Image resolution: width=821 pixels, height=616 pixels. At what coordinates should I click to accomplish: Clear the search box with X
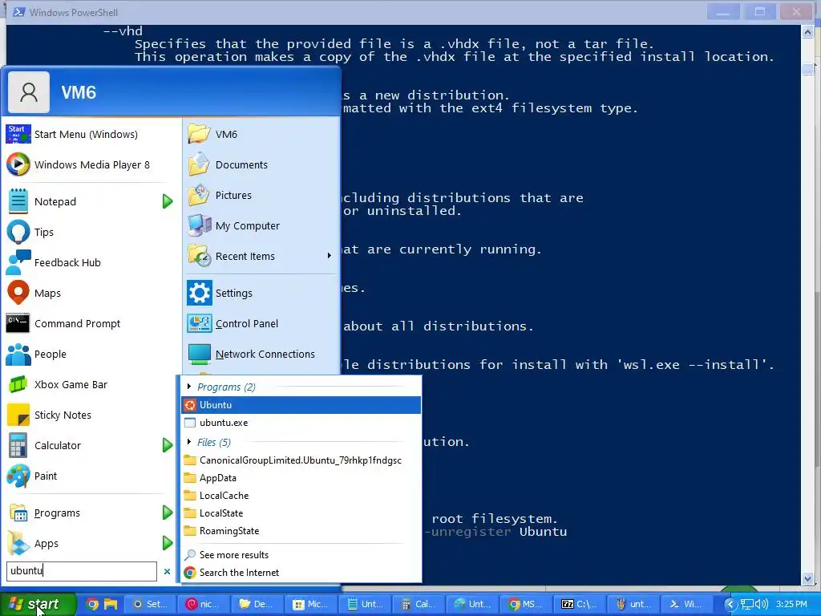(167, 571)
